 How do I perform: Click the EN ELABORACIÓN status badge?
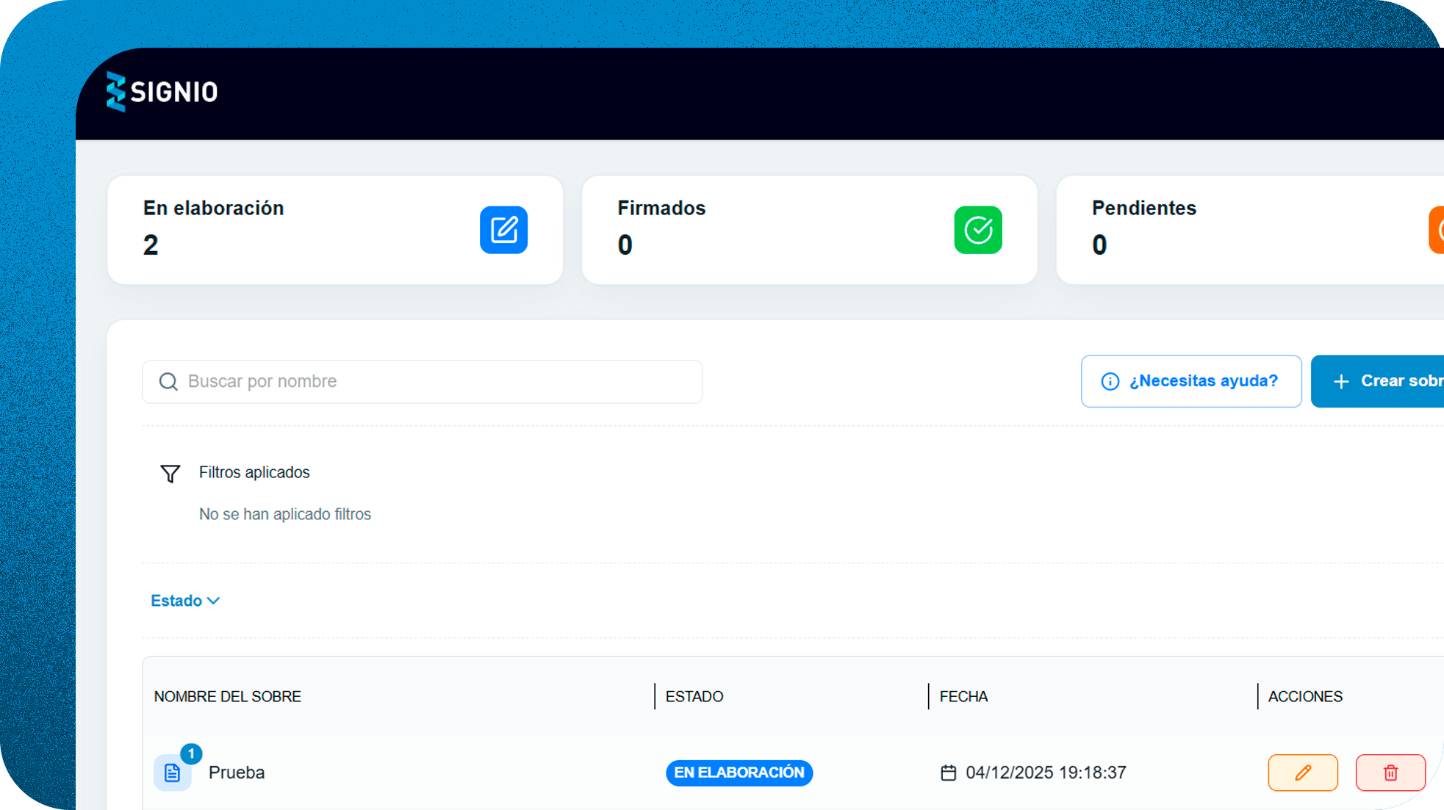click(739, 773)
